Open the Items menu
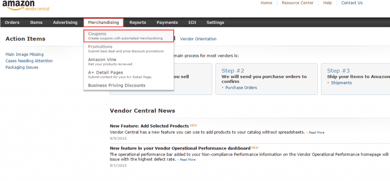 pyautogui.click(x=37, y=22)
